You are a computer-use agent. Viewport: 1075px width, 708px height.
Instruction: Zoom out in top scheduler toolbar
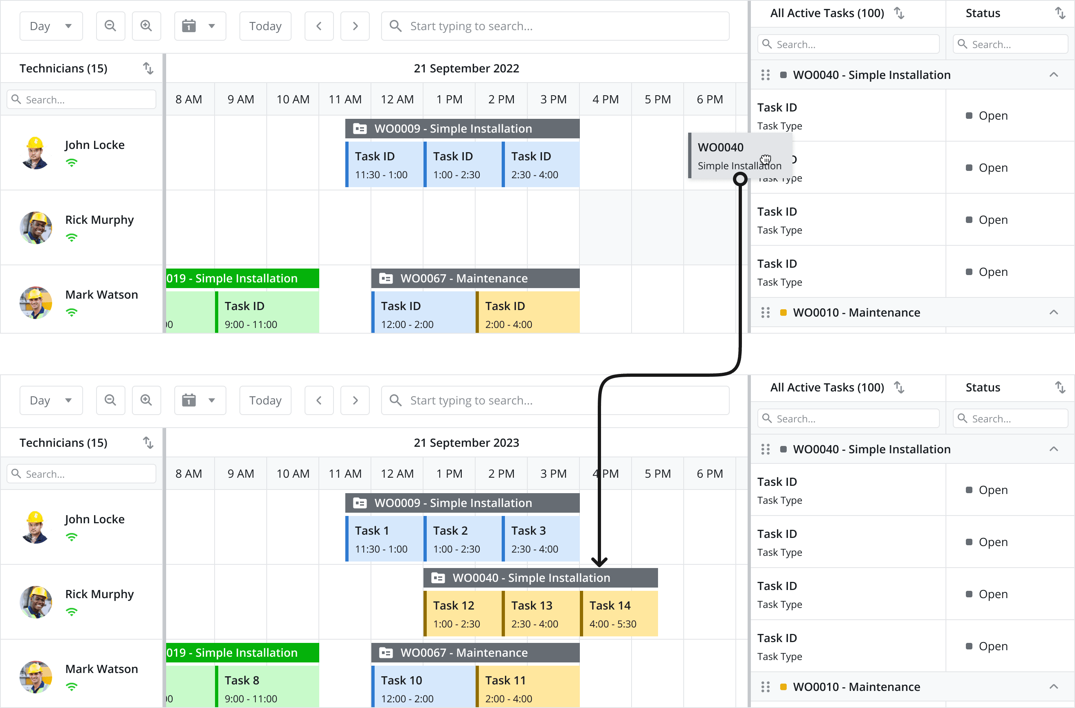(x=110, y=26)
